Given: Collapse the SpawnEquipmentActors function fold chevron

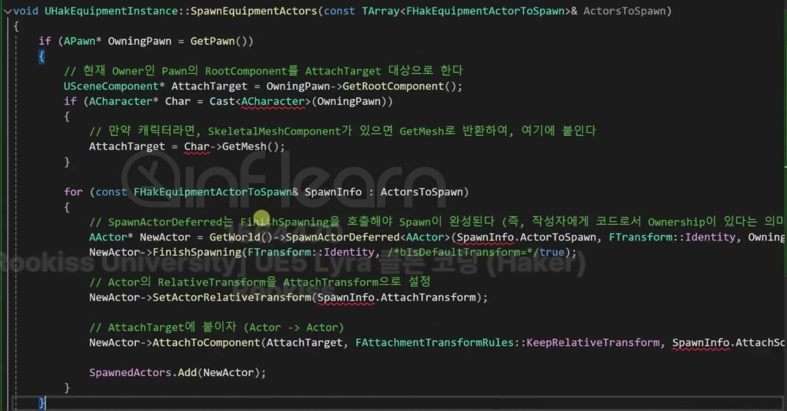Looking at the screenshot, I should (x=8, y=12).
